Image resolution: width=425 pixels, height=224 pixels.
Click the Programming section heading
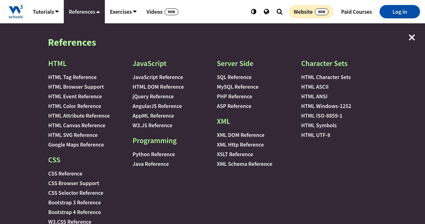154,141
